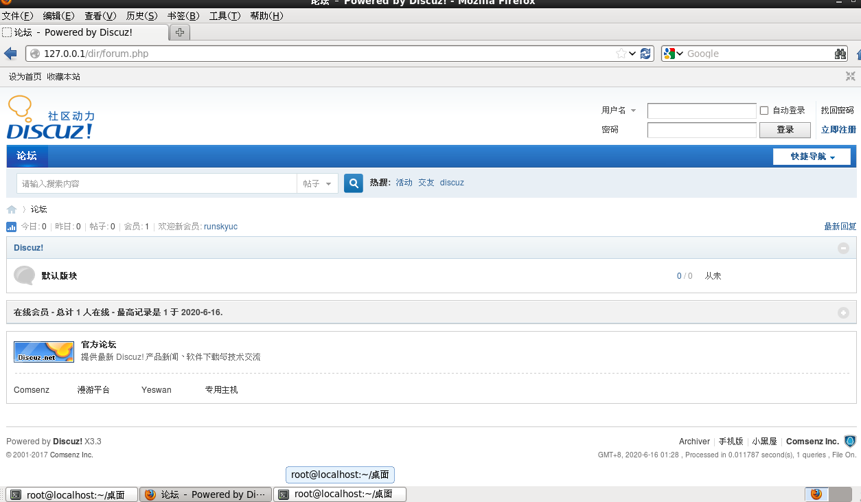Click the site identity globe icon

pos(35,54)
